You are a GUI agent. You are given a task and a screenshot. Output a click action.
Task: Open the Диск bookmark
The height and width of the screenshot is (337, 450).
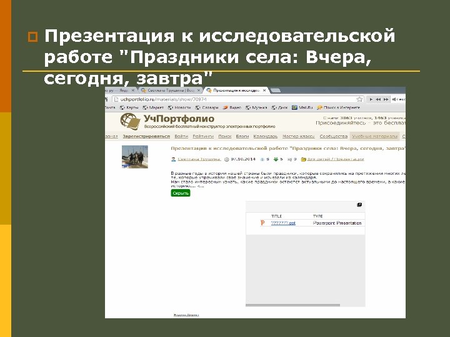[x=279, y=107]
